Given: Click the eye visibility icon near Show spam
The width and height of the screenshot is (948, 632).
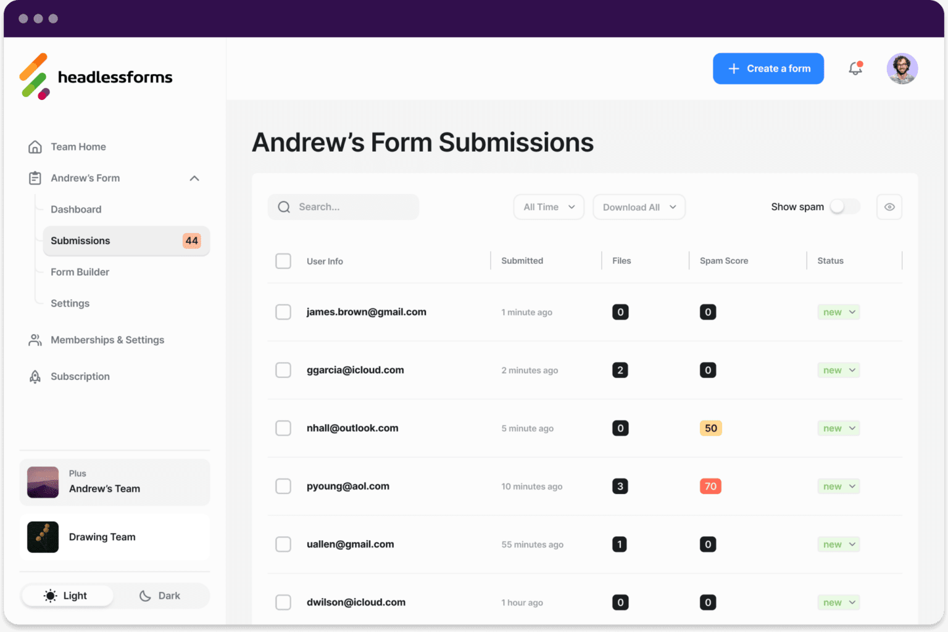Looking at the screenshot, I should (x=889, y=207).
